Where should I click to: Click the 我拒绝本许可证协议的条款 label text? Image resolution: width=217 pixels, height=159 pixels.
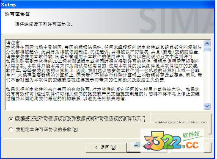click(47, 129)
